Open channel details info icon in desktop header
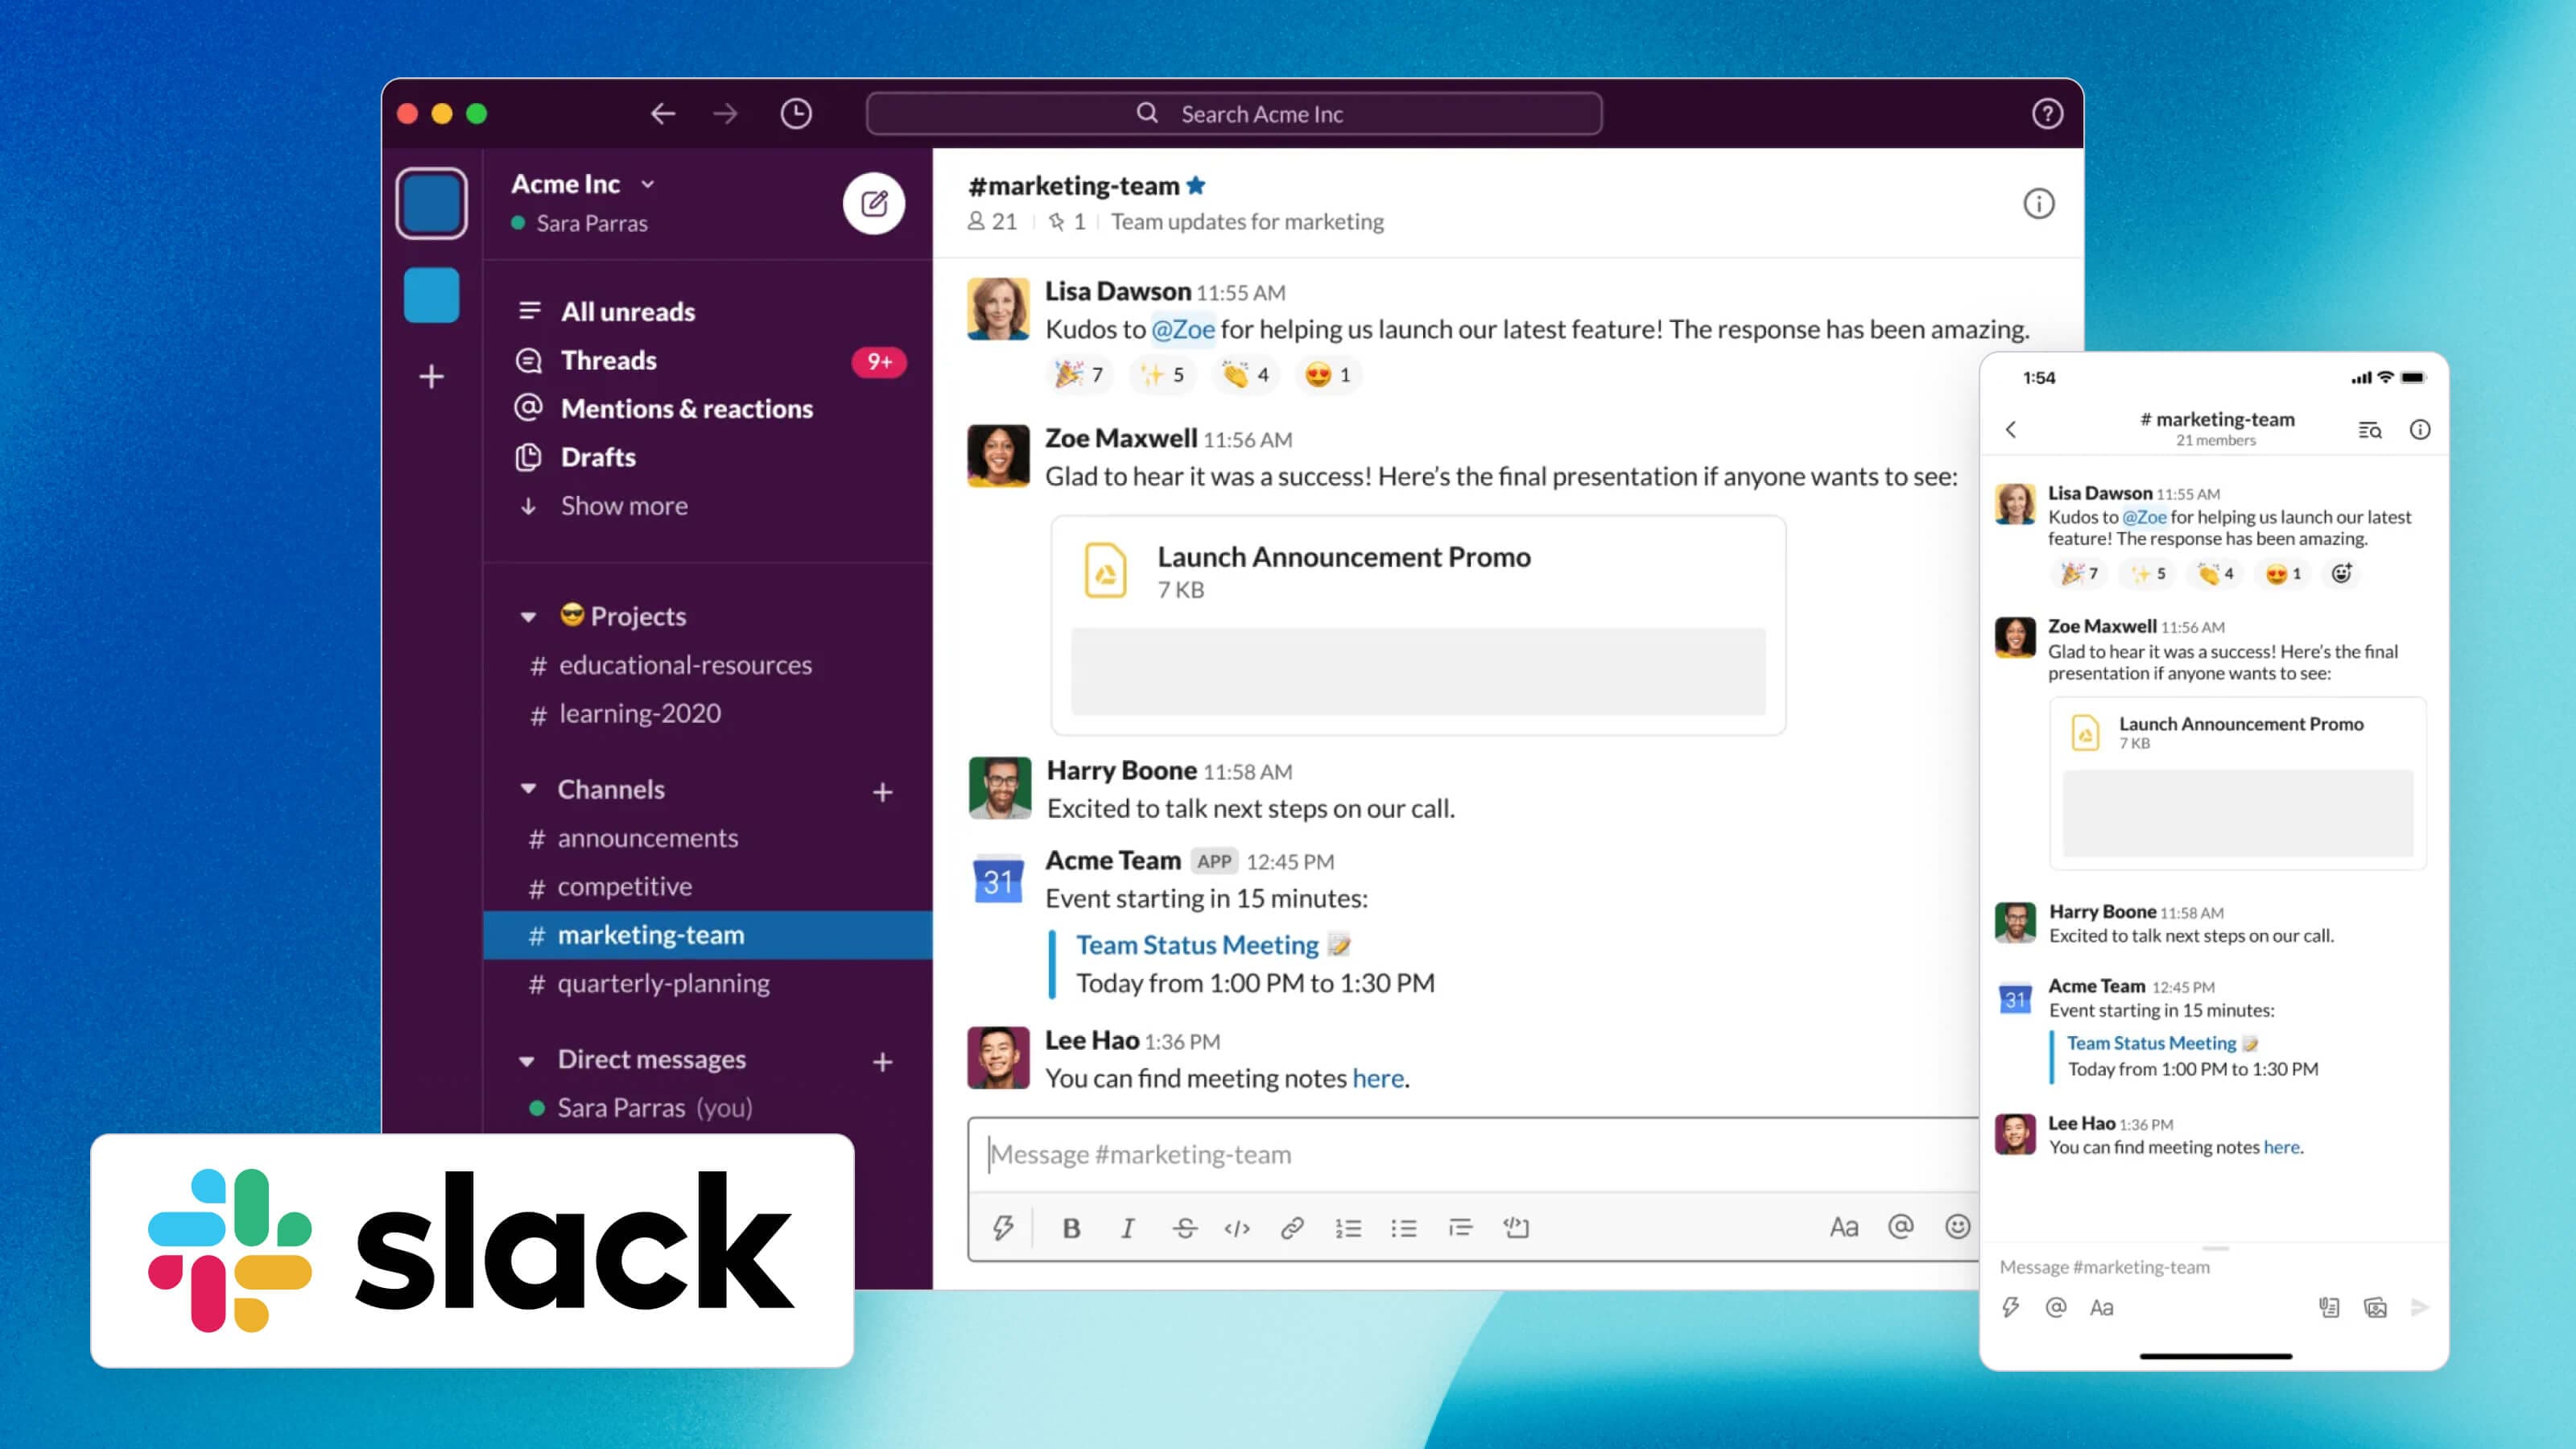 [x=2039, y=204]
